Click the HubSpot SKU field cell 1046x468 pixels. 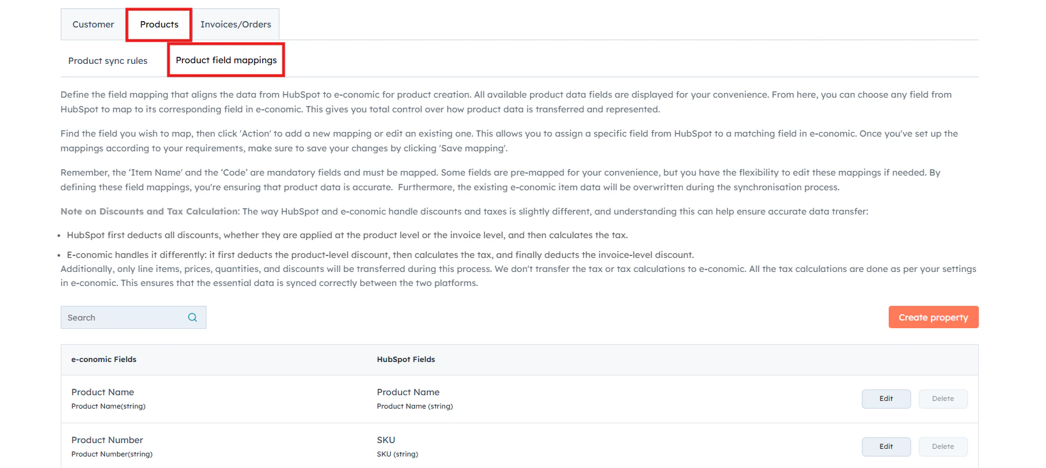click(x=398, y=446)
